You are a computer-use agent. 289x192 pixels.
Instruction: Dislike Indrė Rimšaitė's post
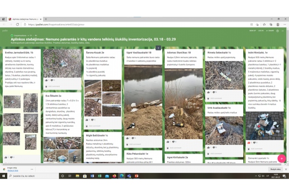point(254,143)
